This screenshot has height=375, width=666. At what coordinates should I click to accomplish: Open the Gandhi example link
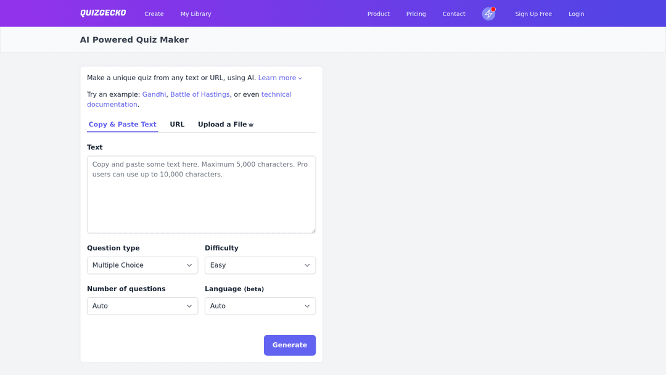click(154, 94)
